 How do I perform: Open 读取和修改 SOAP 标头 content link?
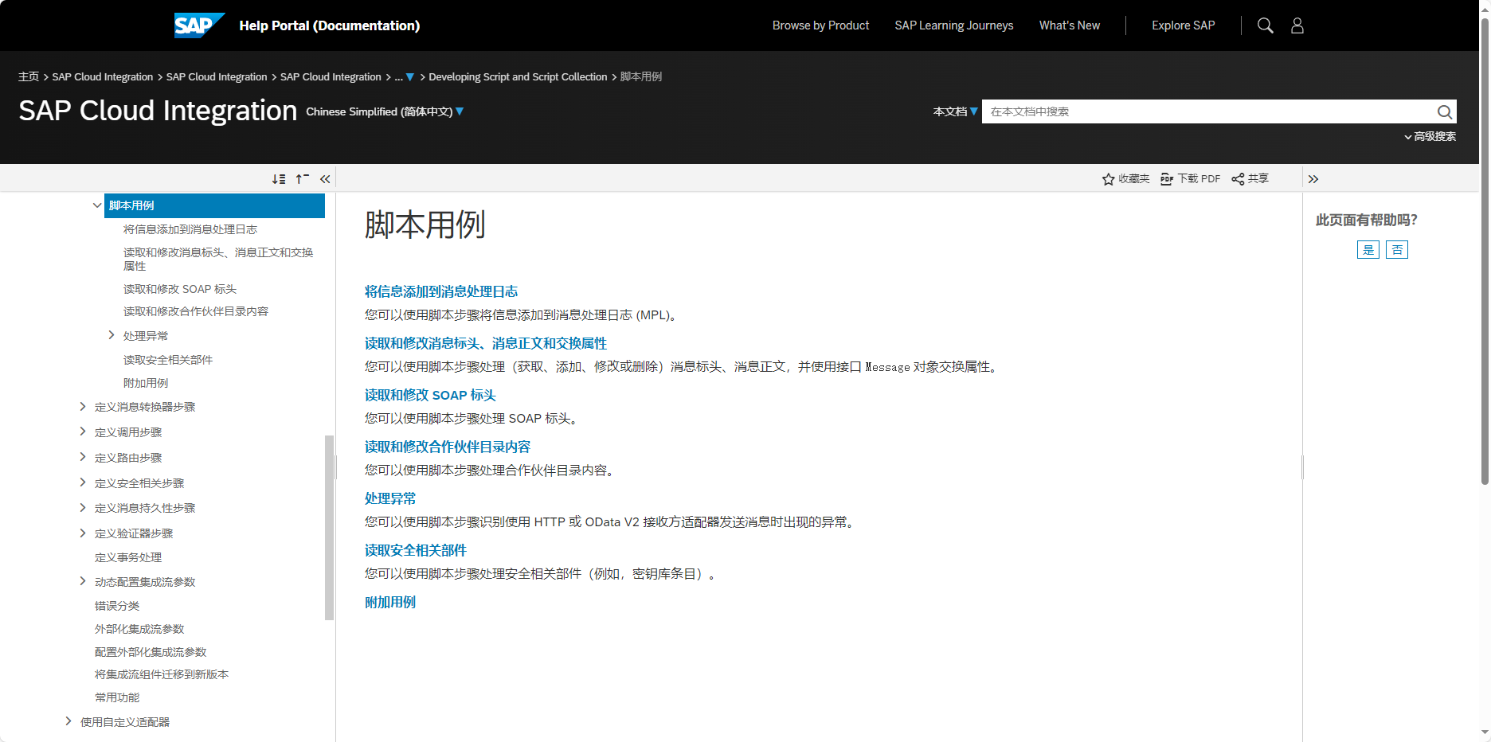[430, 395]
